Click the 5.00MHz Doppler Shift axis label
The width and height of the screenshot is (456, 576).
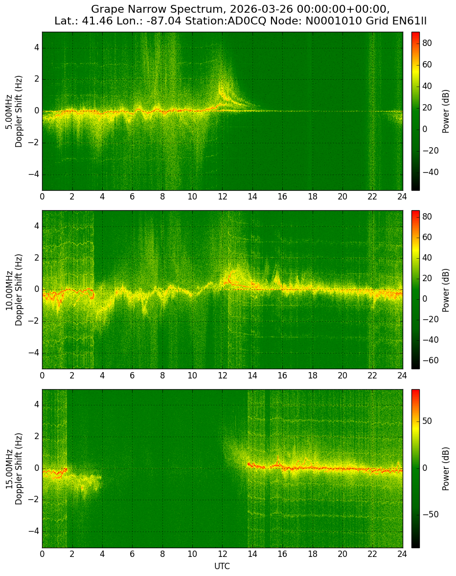pyautogui.click(x=14, y=111)
